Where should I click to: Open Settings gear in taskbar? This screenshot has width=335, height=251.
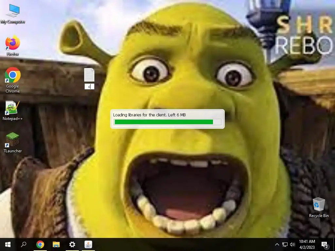72,244
